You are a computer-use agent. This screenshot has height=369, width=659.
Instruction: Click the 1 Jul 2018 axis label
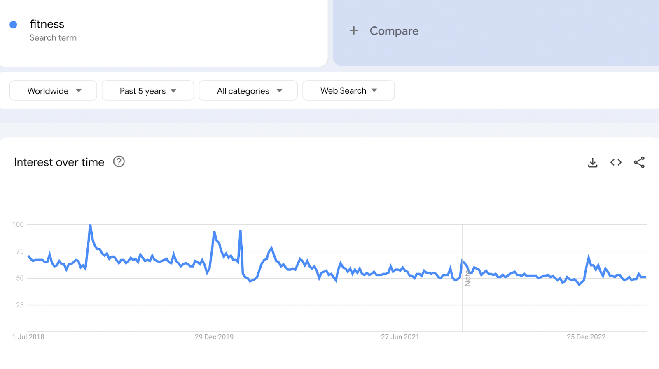click(x=28, y=337)
